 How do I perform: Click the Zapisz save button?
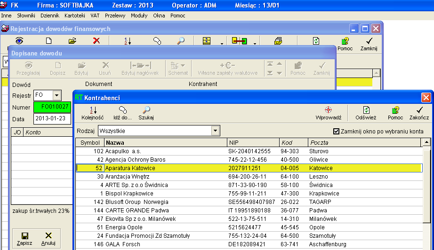(24, 239)
